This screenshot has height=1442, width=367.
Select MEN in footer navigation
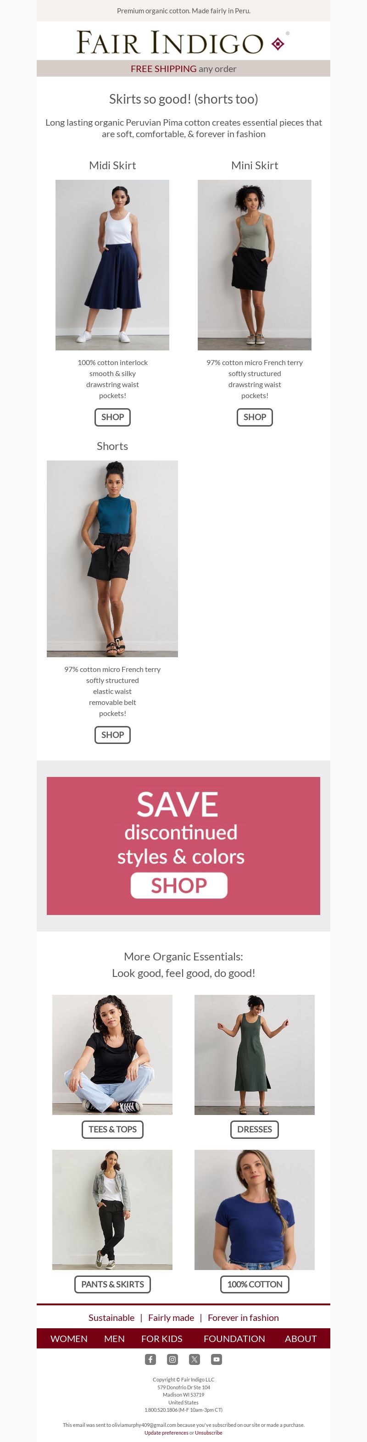pos(114,1338)
